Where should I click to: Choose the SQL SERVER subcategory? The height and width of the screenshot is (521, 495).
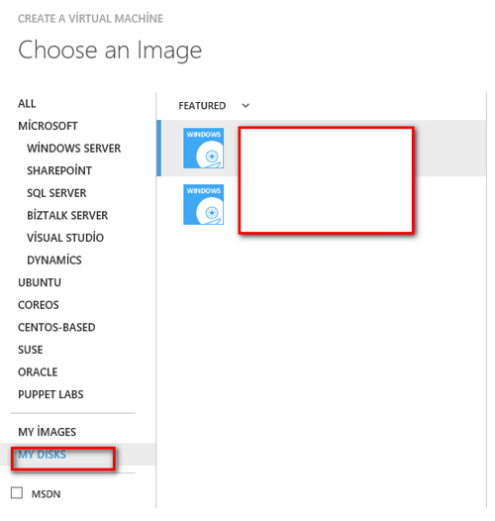pyautogui.click(x=56, y=193)
